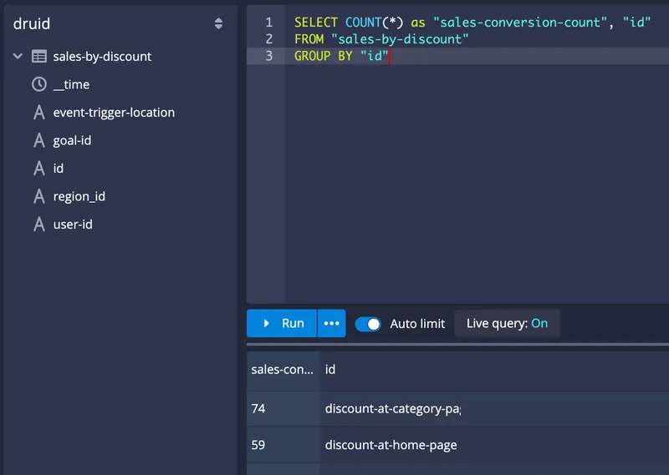Click the string type icon for event-trigger-location

(39, 113)
